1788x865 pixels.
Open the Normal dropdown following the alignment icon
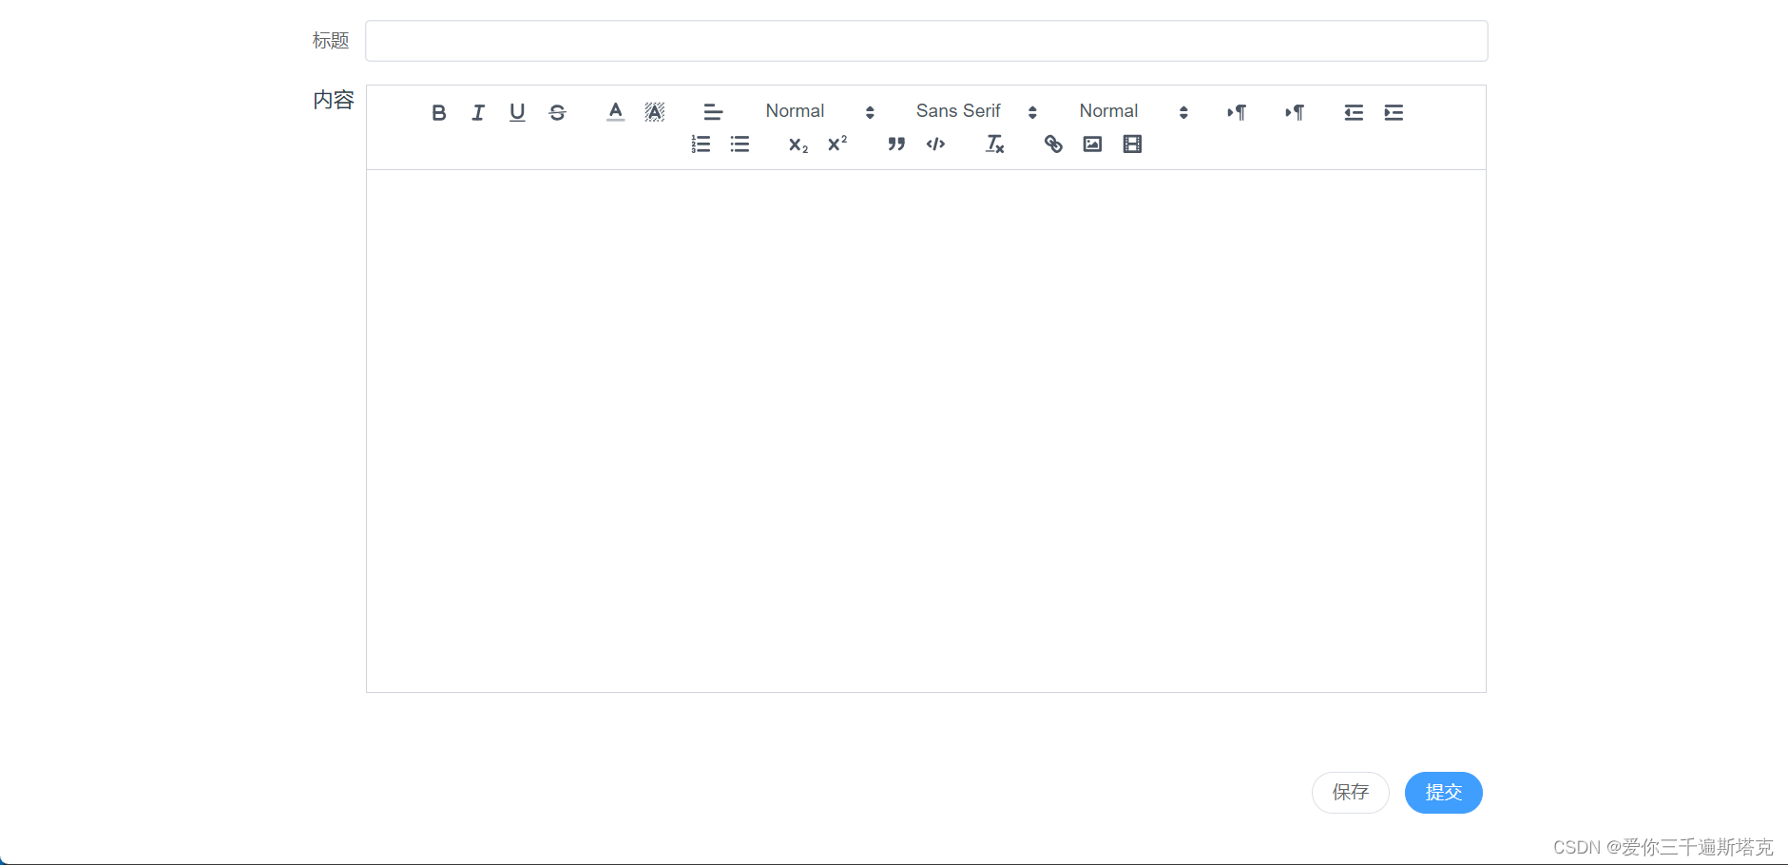click(x=819, y=112)
